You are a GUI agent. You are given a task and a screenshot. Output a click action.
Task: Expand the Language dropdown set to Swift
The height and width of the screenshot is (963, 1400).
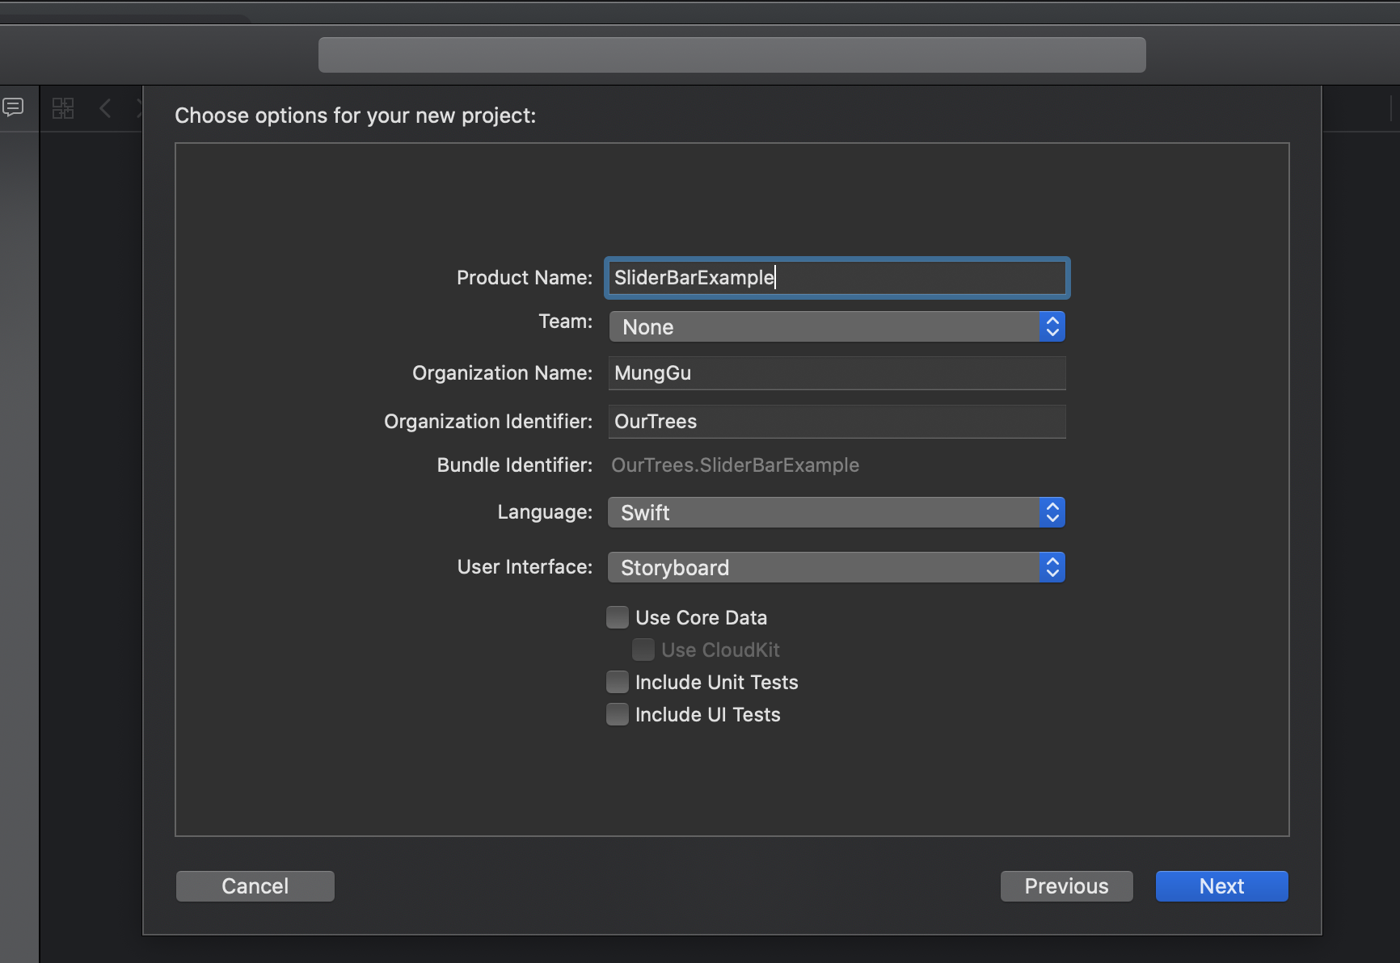coord(836,512)
